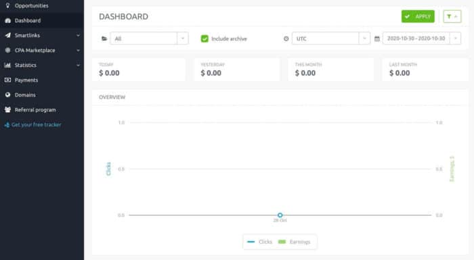Image resolution: width=474 pixels, height=260 pixels.
Task: Click the free tracker icon
Action: [x=7, y=124]
